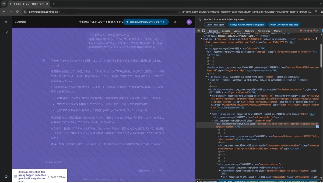Open the 130 errors counter
This screenshot has height=183, width=323.
click(303, 31)
